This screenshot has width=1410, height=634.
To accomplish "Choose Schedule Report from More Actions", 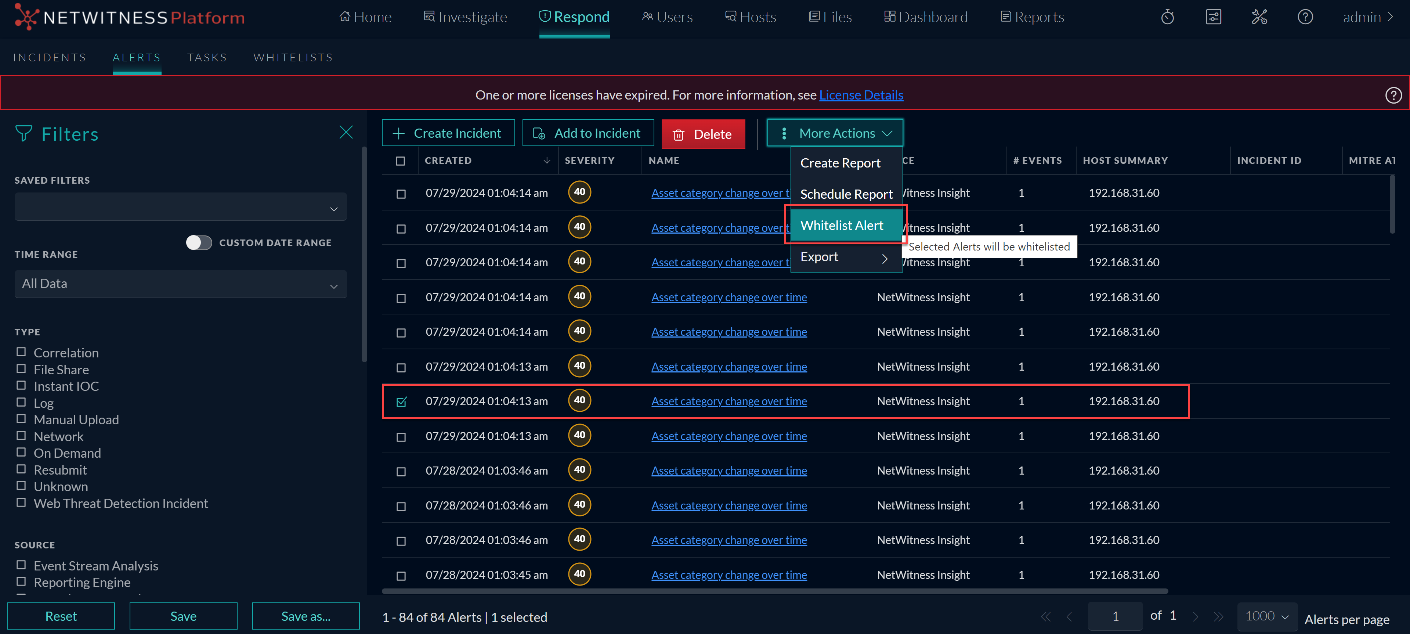I will point(846,194).
